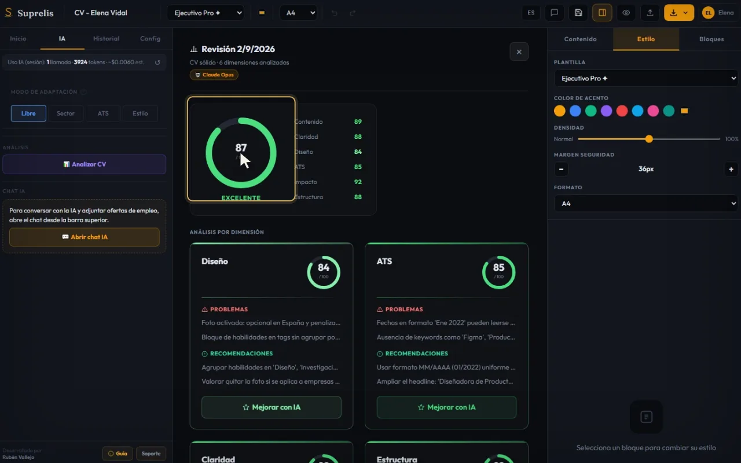Image resolution: width=741 pixels, height=463 pixels.
Task: Reset the IA usage counter icon
Action: pyautogui.click(x=157, y=62)
